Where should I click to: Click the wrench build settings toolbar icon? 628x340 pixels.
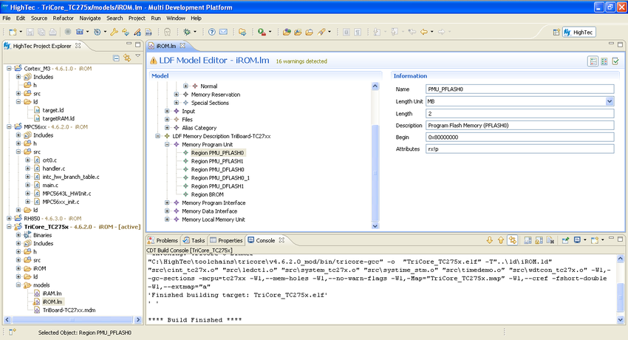tap(114, 32)
